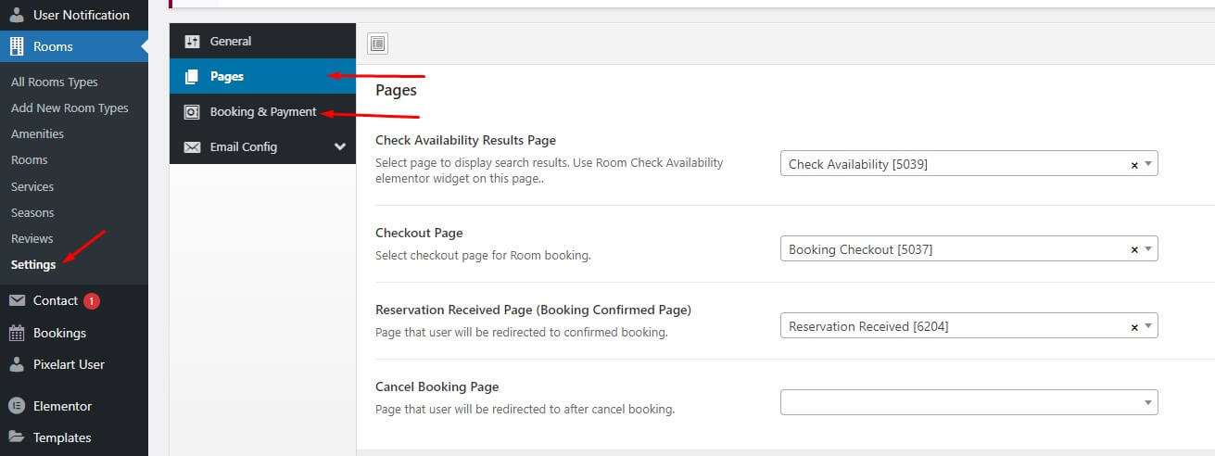Clear the Booking Checkout page selection
This screenshot has height=456, width=1215.
coord(1134,250)
